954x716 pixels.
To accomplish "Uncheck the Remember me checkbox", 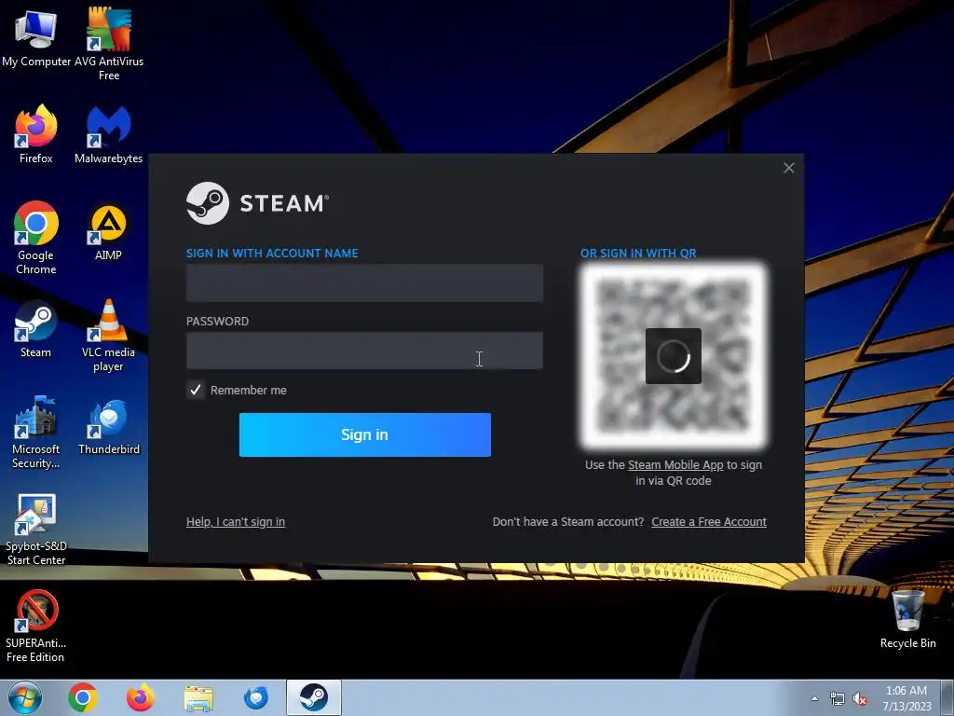I will (196, 390).
